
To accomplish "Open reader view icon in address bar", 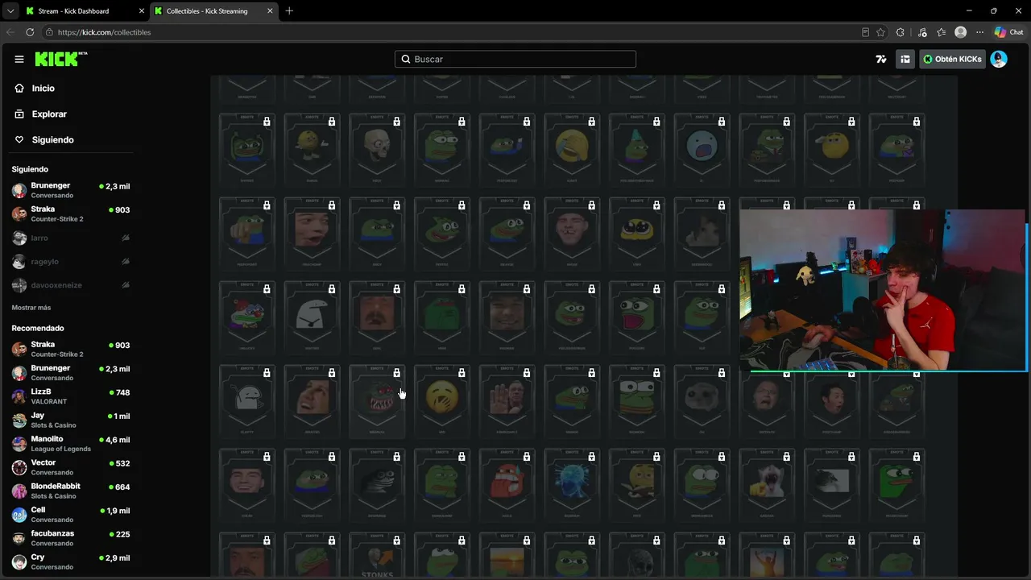I will (865, 32).
